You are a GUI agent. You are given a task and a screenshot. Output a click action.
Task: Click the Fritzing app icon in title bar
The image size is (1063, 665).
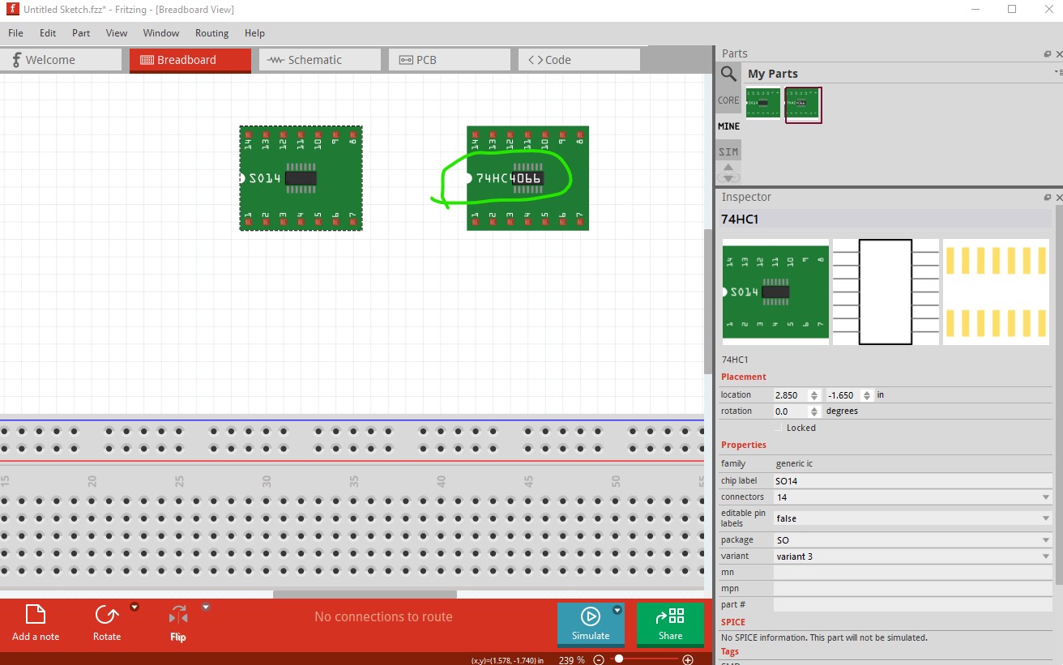12,9
